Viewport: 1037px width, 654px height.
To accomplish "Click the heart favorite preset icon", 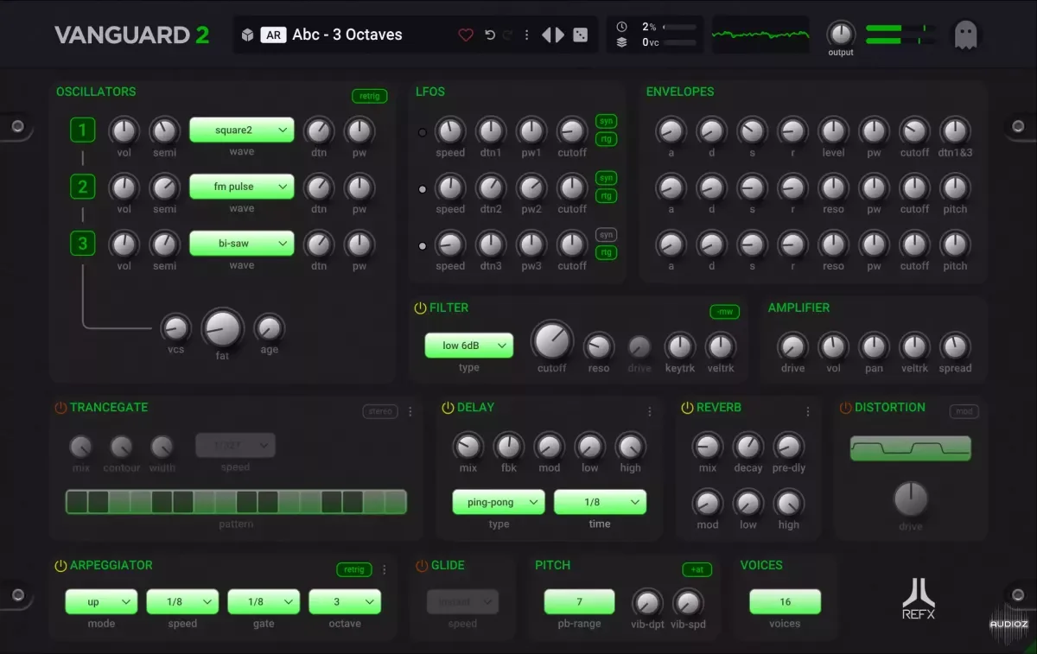I will point(466,35).
